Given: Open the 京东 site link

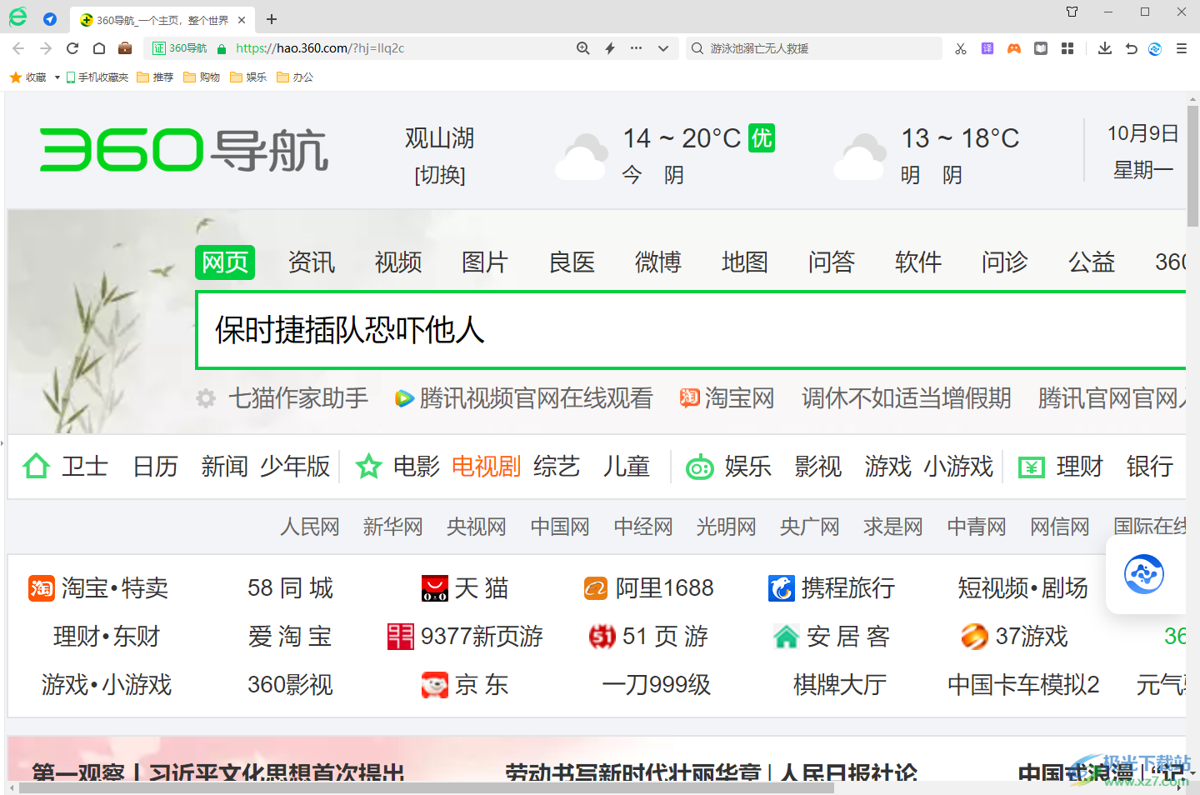Looking at the screenshot, I should pos(465,685).
